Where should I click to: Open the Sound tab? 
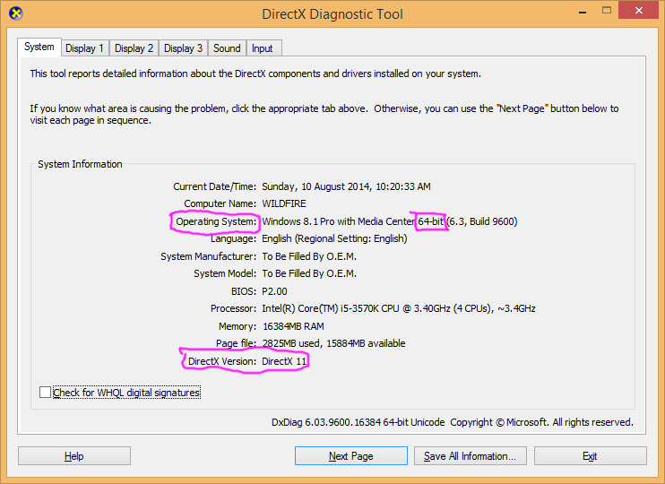tap(227, 48)
